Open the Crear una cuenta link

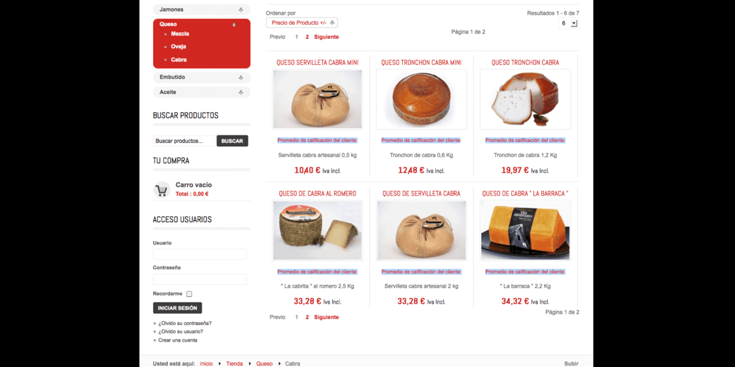(x=178, y=340)
